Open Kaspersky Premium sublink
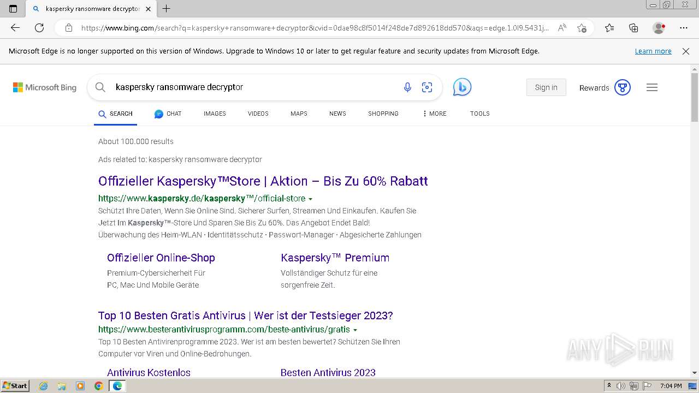 click(x=335, y=258)
